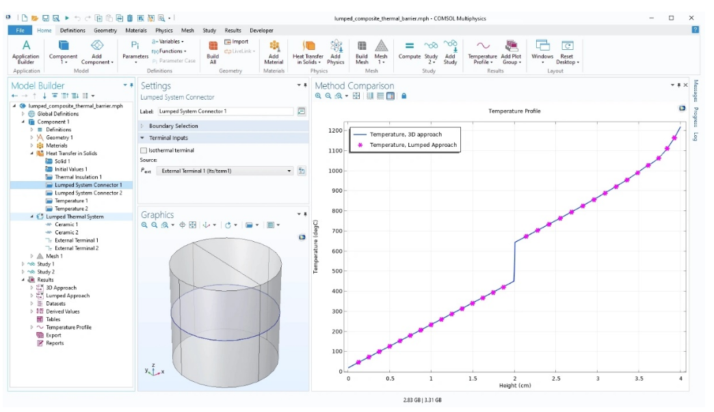This screenshot has width=714, height=412.
Task: Select External Terminal 2 in the tree
Action: pyautogui.click(x=77, y=248)
